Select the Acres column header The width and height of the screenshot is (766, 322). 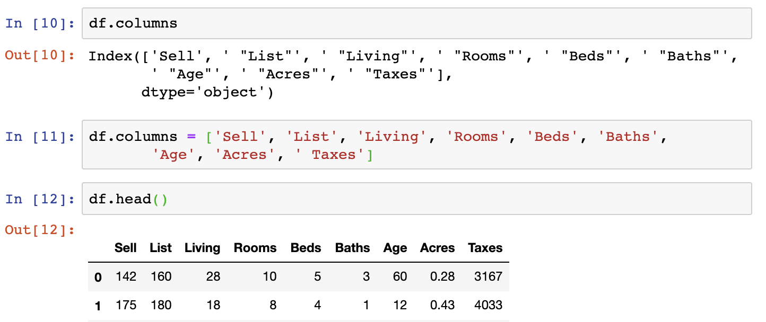[437, 248]
